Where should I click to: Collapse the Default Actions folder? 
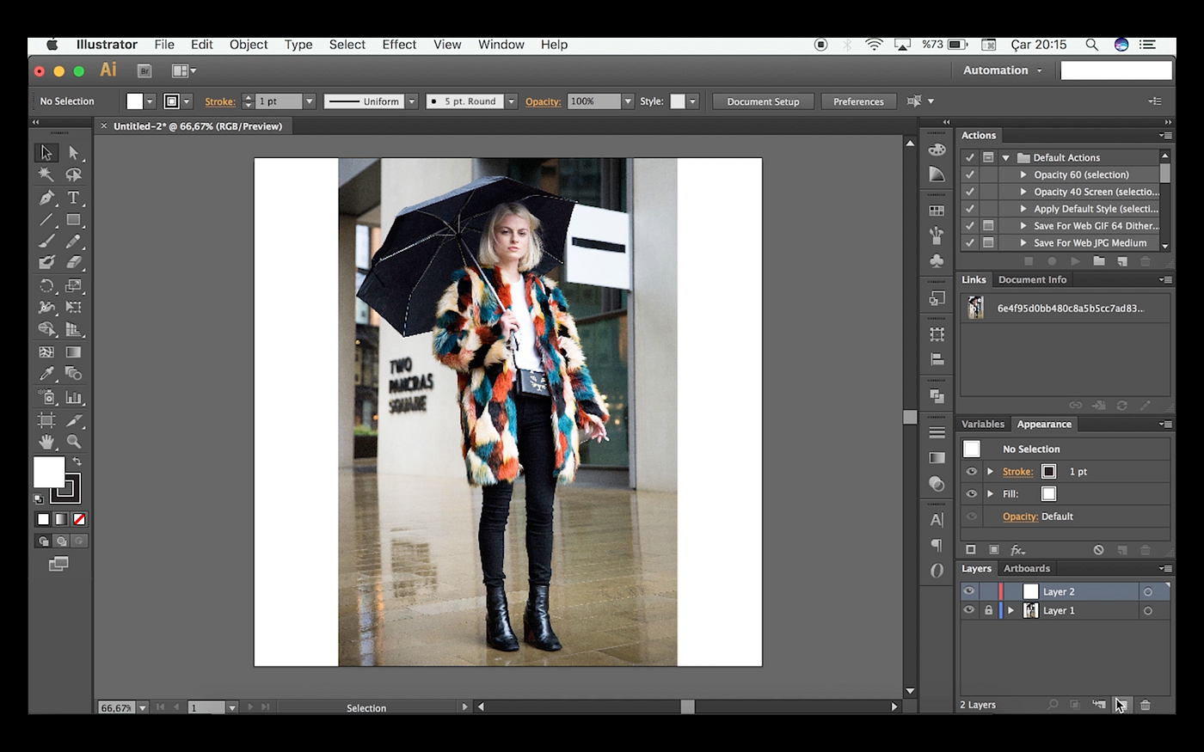click(x=1005, y=158)
